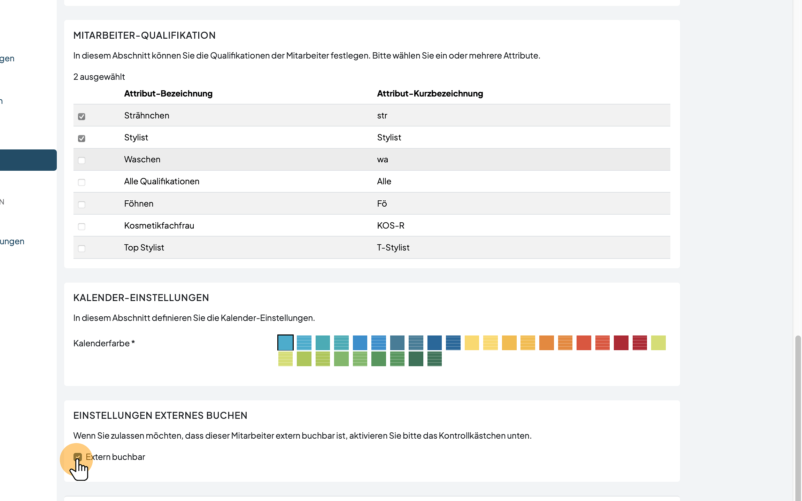Select the solid lime-yellow swatch in first row
This screenshot has height=501, width=802.
coord(658,343)
